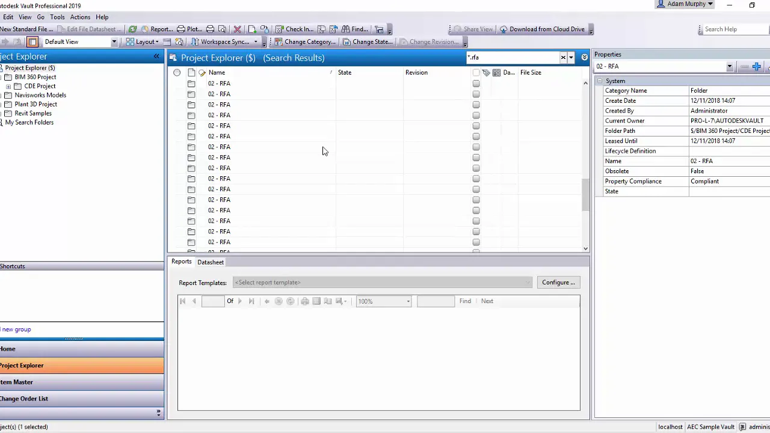The height and width of the screenshot is (433, 770).
Task: Open the Help menu
Action: pyautogui.click(x=102, y=17)
